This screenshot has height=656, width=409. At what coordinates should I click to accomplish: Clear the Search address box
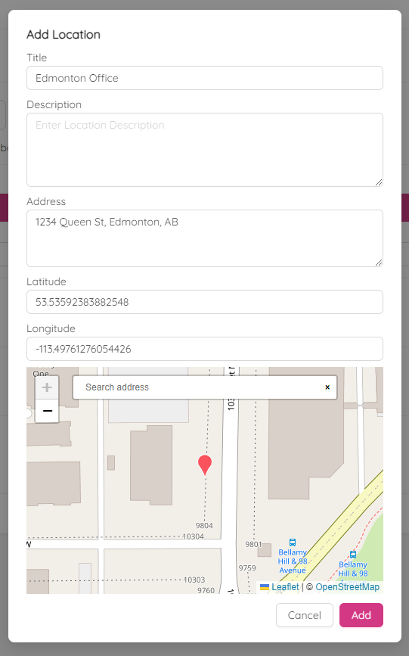point(327,387)
